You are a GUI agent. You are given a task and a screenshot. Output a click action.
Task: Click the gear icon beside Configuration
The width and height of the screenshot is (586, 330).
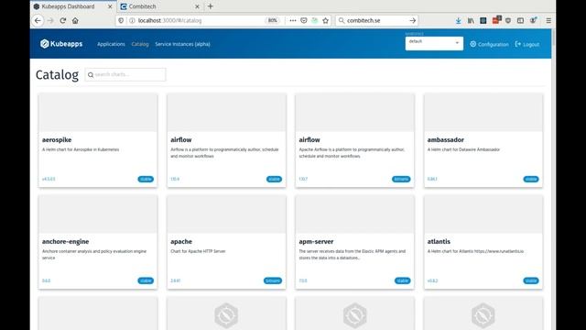tap(473, 44)
